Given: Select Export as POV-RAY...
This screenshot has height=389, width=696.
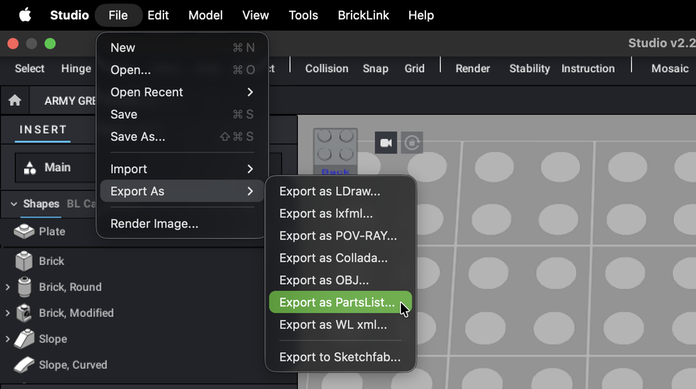Looking at the screenshot, I should [340, 235].
